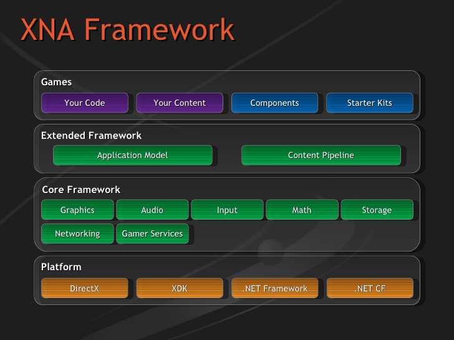The width and height of the screenshot is (454, 340).
Task: Choose the orange DirectX block
Action: pos(84,288)
